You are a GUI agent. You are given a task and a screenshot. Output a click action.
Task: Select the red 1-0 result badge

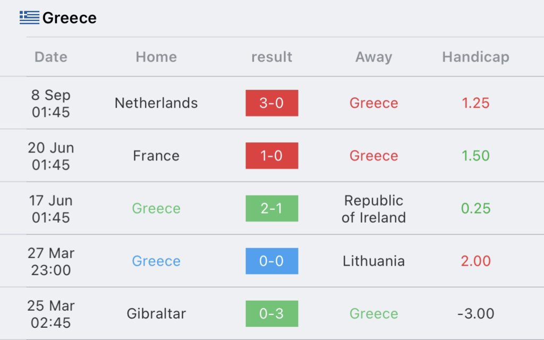tap(271, 156)
